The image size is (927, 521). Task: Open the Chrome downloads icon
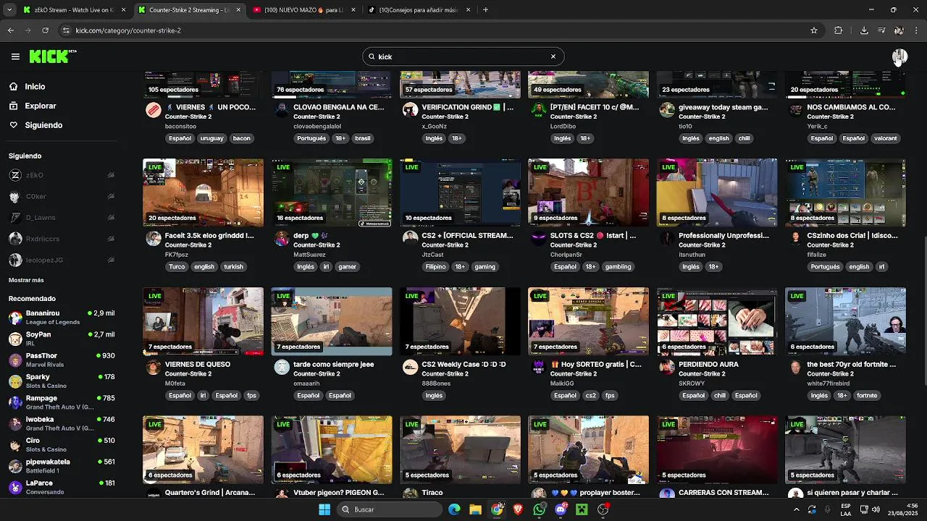pos(864,30)
